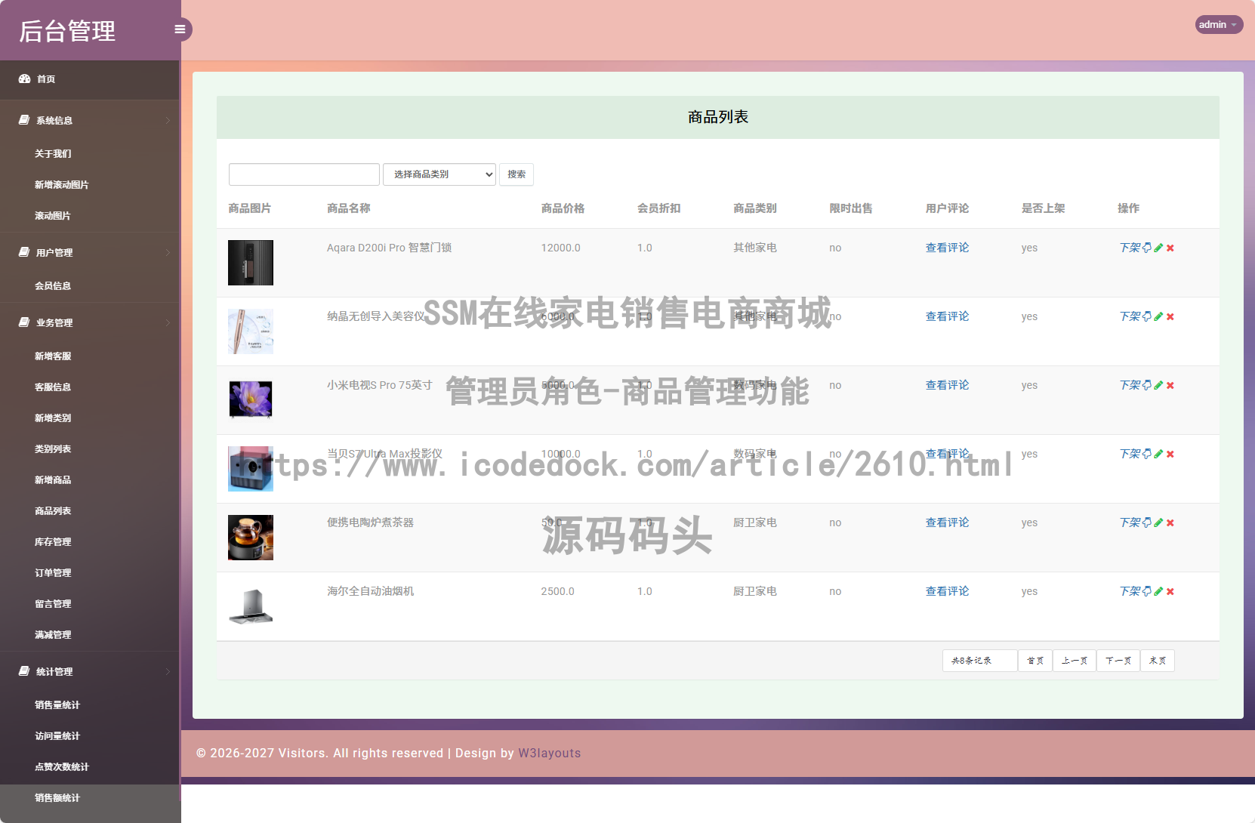The image size is (1255, 823).
Task: Expand the 系统信息 sidebar section
Action: point(53,120)
